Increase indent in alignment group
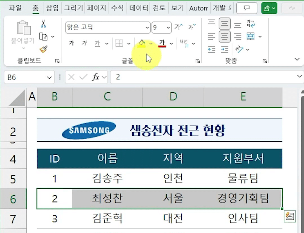The width and height of the screenshot is (304, 233). tap(225, 49)
